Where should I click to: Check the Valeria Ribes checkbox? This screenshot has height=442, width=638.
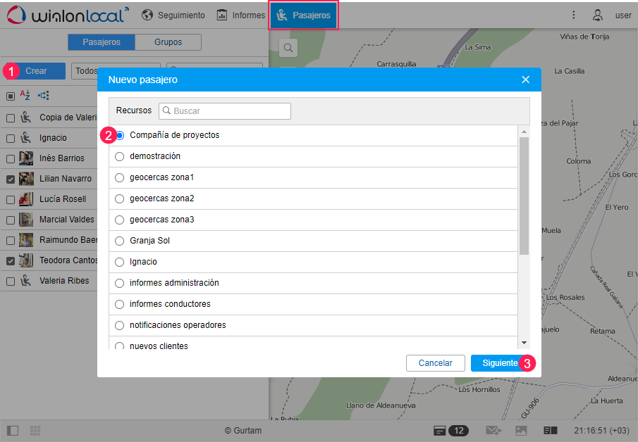point(11,281)
